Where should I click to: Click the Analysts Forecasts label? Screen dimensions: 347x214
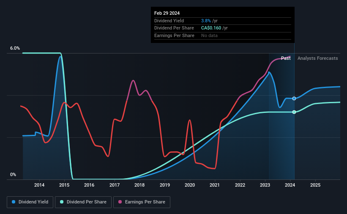click(x=317, y=58)
